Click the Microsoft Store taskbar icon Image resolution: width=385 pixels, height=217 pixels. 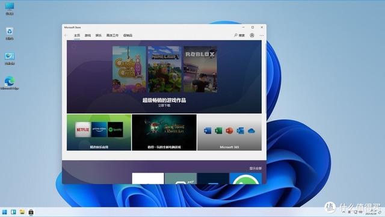coord(31,212)
